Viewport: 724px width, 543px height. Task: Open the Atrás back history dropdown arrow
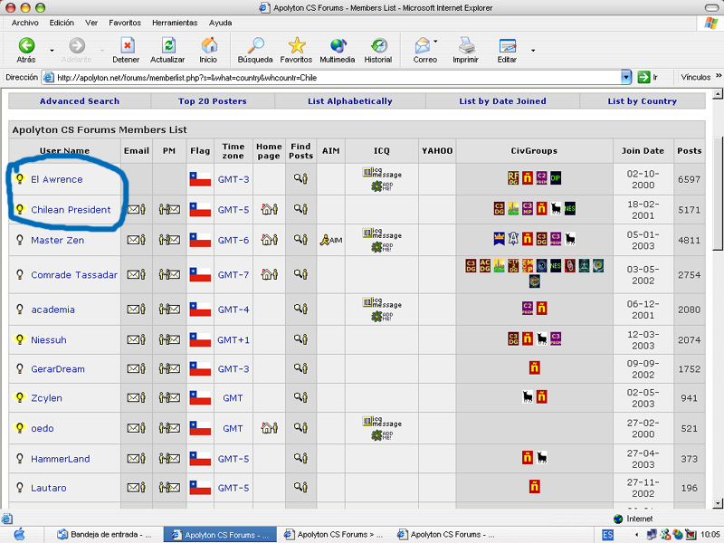coord(52,50)
